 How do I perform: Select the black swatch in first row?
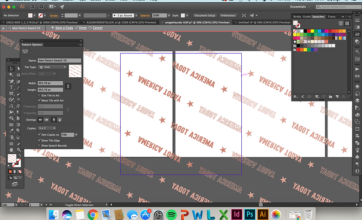(x=305, y=31)
